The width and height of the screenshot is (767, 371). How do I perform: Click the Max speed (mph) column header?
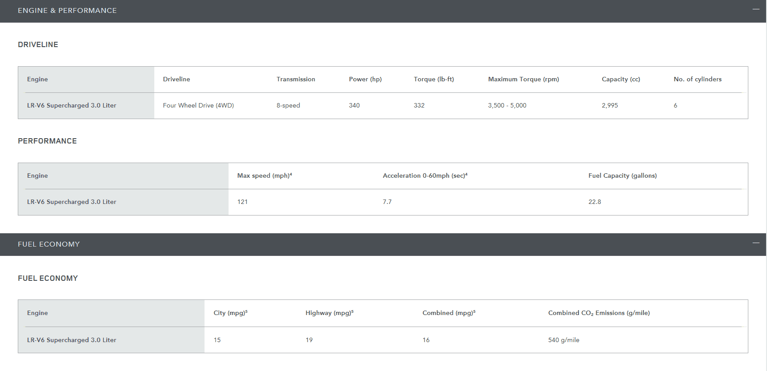265,176
